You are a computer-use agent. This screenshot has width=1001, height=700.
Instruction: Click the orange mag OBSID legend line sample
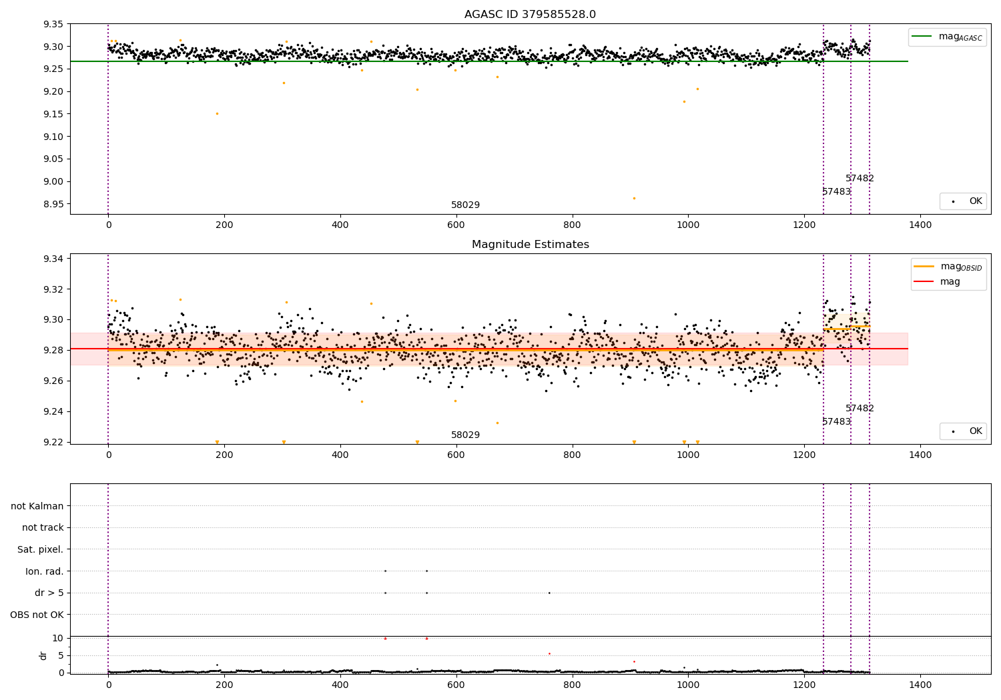coord(925,266)
